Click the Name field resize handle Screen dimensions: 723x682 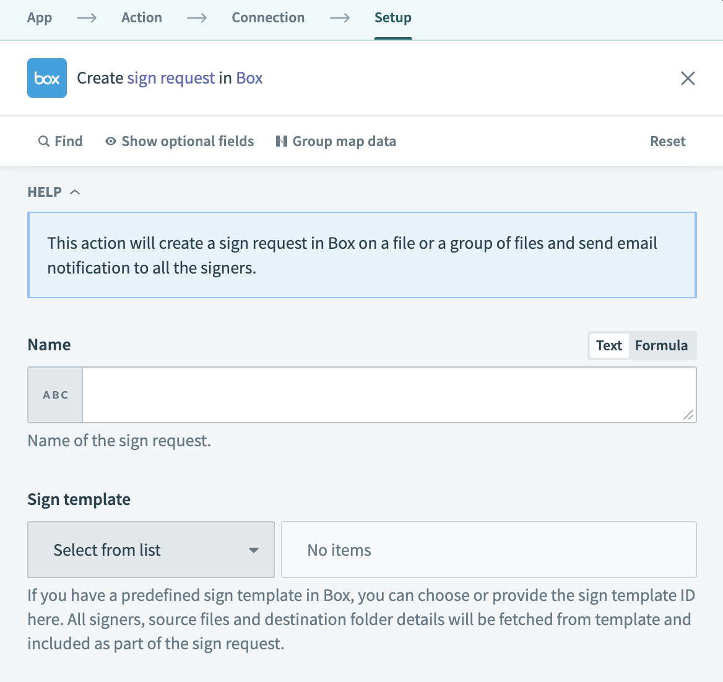coord(688,415)
